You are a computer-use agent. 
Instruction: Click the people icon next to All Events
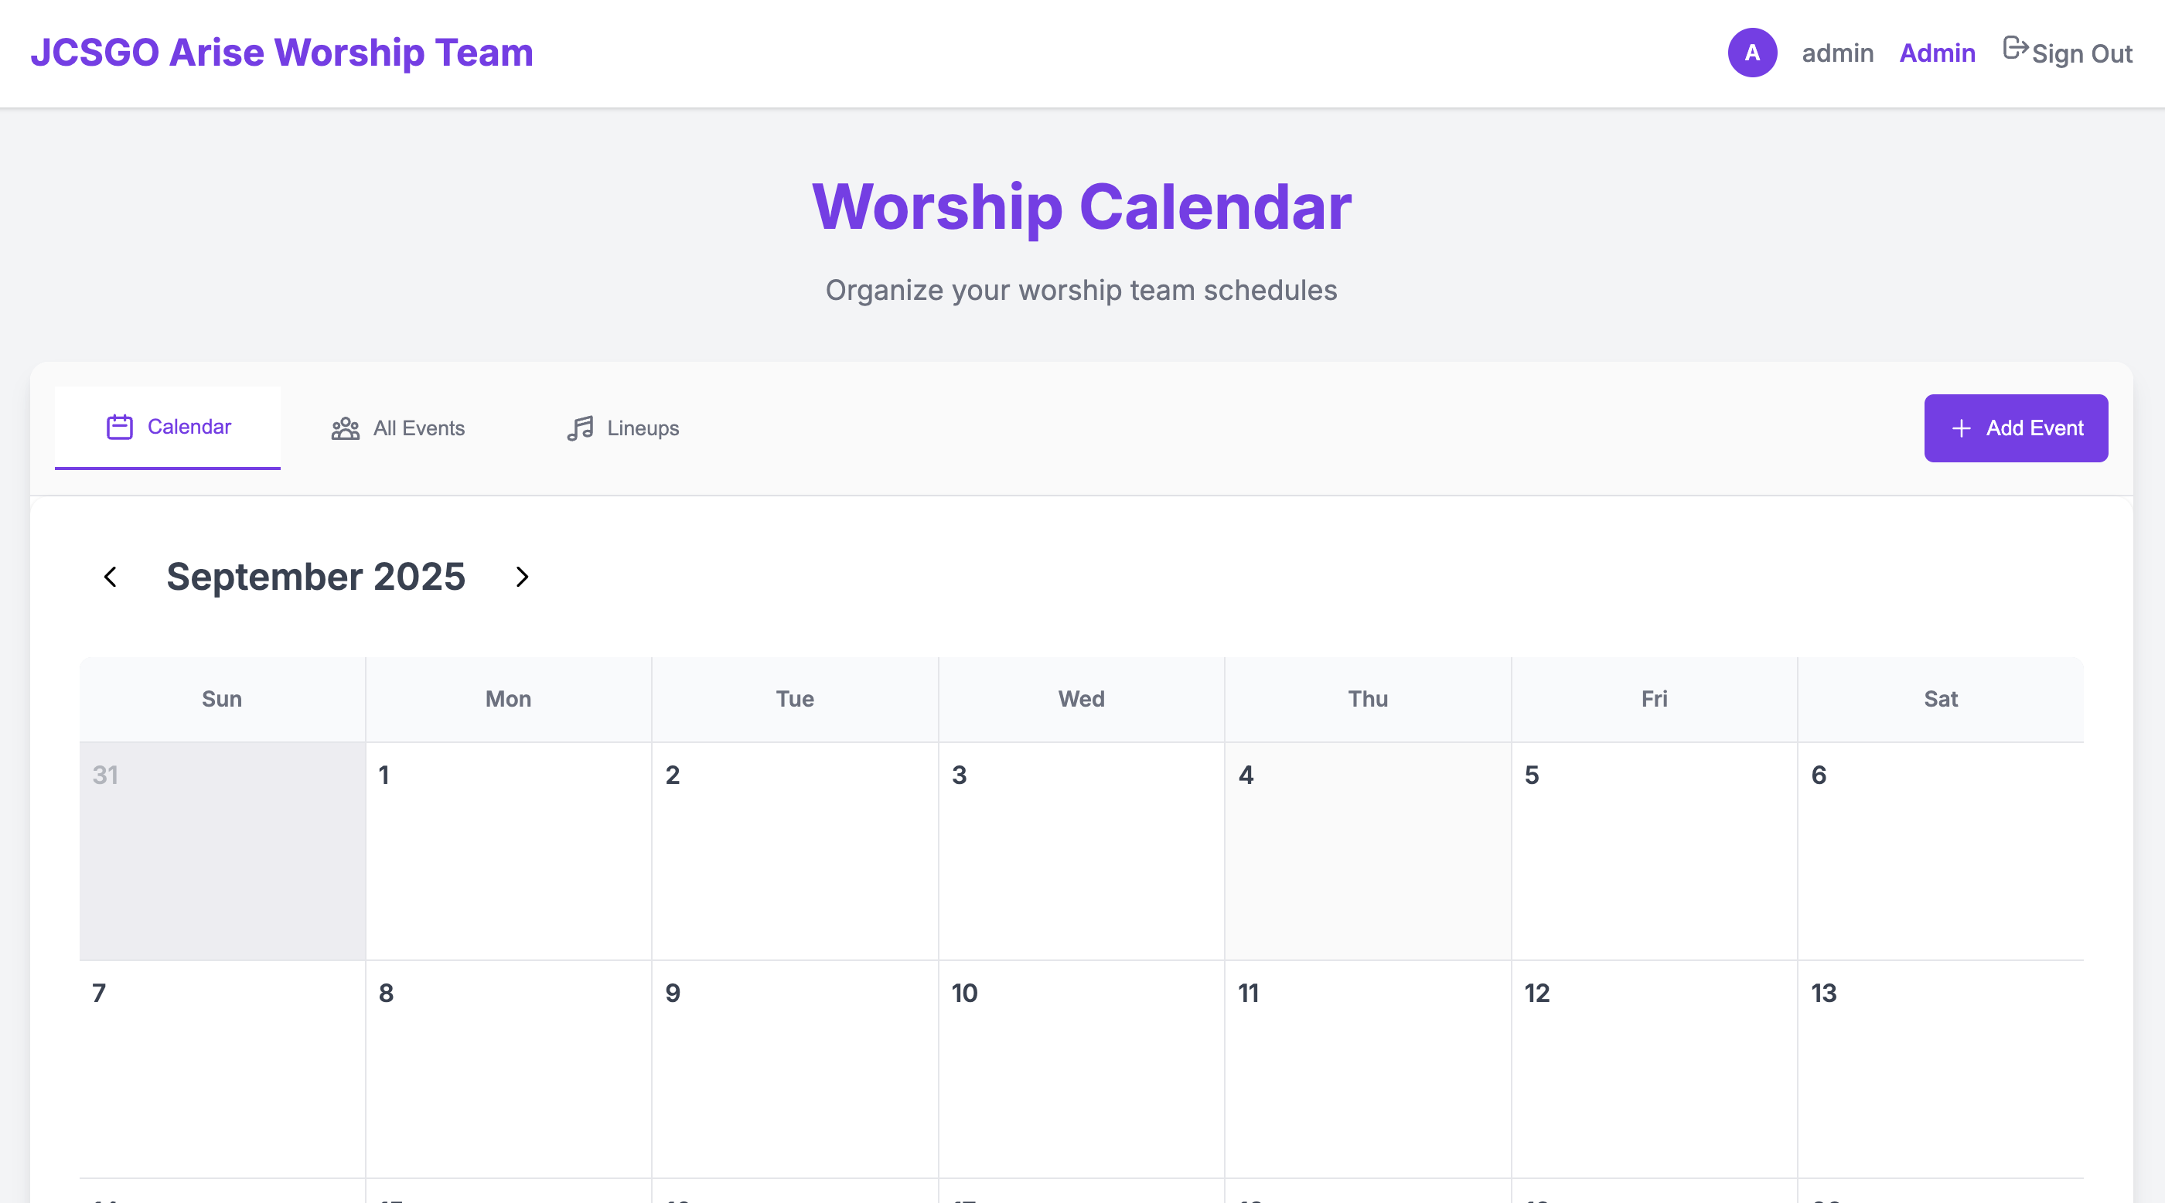345,428
